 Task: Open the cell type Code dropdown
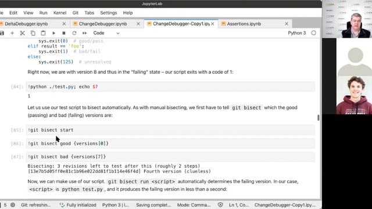[x=106, y=33]
